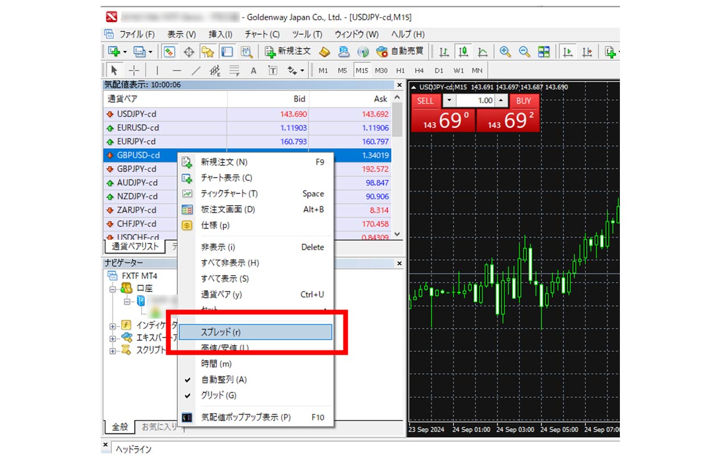Click Market Watch scrollbar down arrow

point(397,234)
